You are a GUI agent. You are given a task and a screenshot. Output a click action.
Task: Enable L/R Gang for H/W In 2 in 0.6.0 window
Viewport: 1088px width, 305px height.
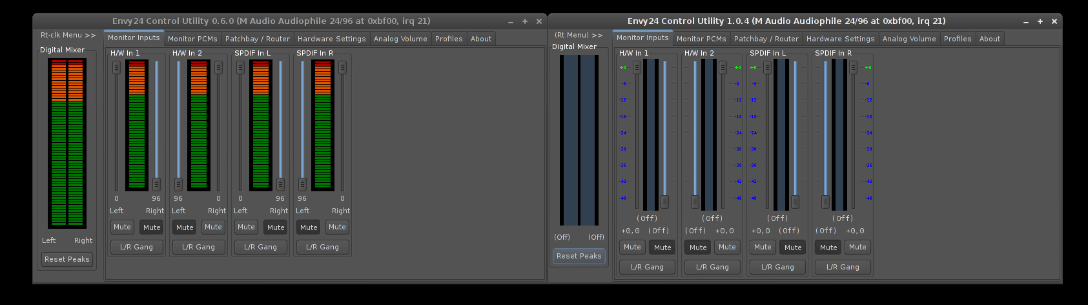point(199,247)
